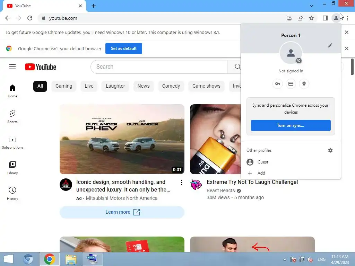The width and height of the screenshot is (355, 266).
Task: Select the Laughter filter chip
Action: click(115, 86)
